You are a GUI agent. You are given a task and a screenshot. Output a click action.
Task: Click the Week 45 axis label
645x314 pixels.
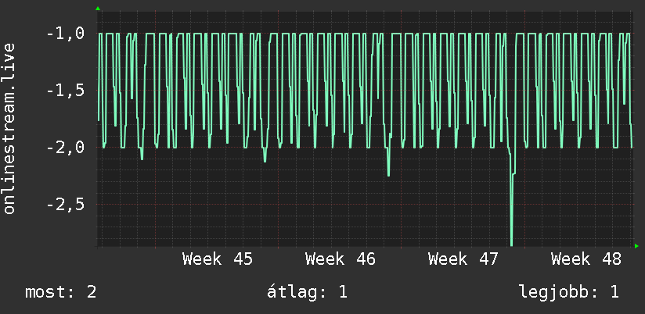tap(218, 259)
